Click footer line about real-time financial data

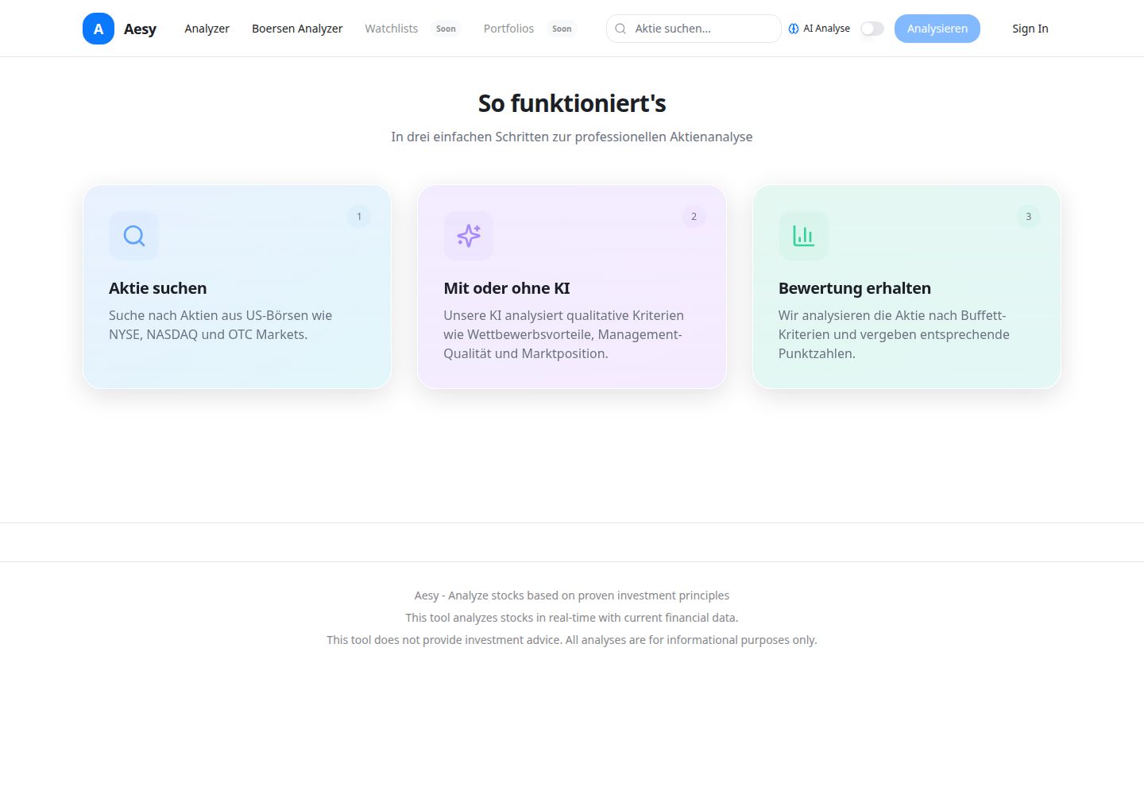click(572, 618)
